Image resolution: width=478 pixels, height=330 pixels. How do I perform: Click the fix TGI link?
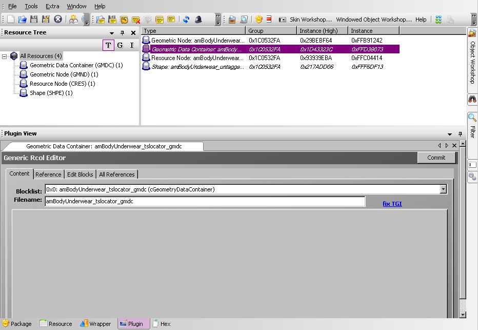(392, 204)
